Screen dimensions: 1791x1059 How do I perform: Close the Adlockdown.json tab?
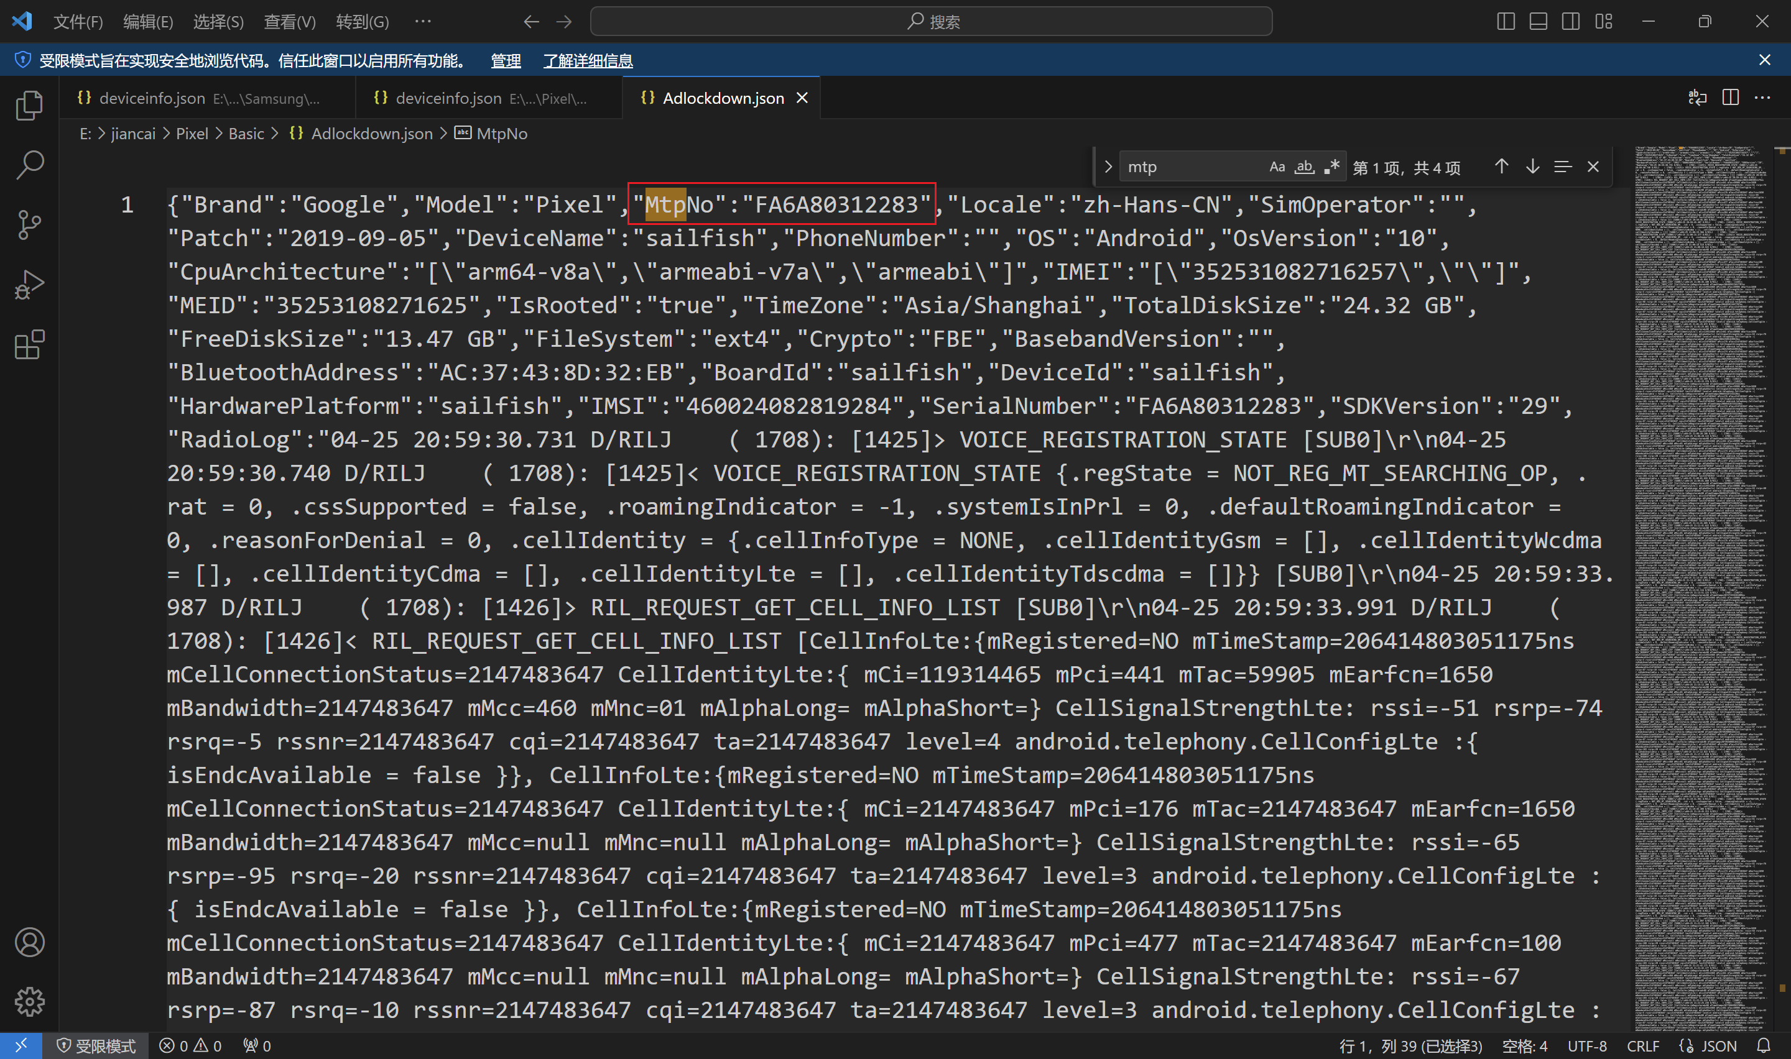[802, 98]
